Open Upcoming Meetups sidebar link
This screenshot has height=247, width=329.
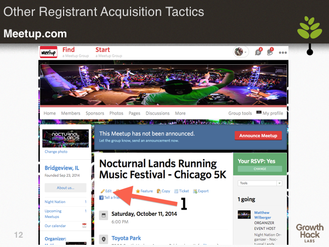tap(53, 214)
